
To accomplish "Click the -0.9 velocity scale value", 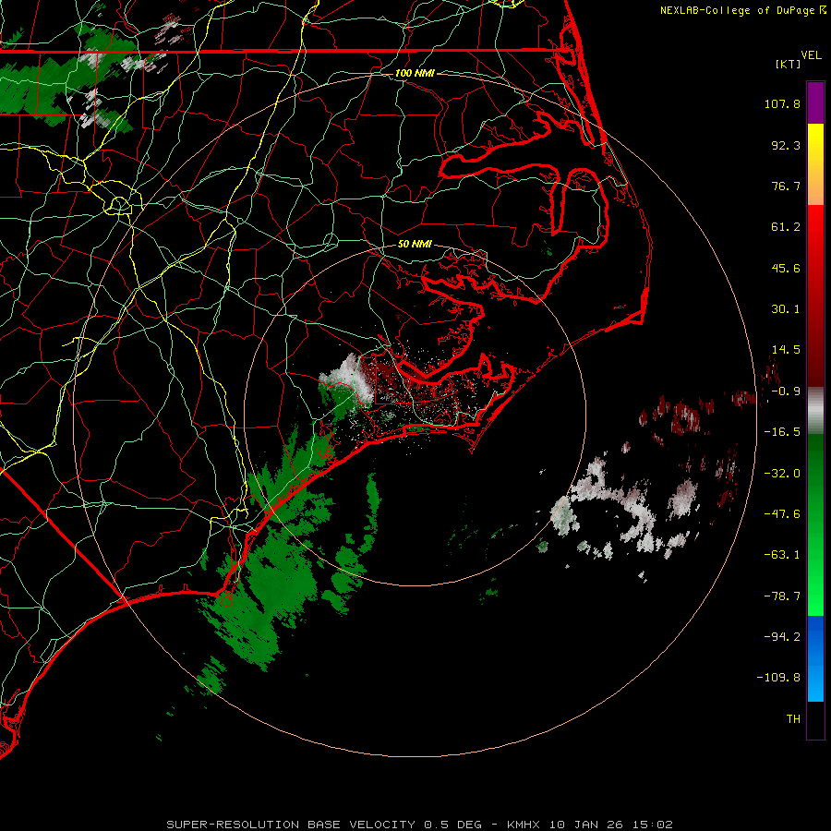I will point(786,391).
